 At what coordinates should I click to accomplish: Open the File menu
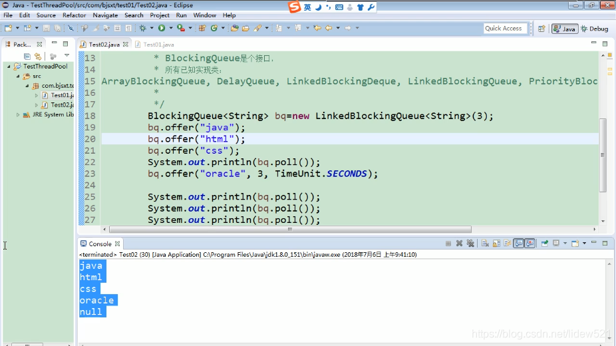[8, 15]
